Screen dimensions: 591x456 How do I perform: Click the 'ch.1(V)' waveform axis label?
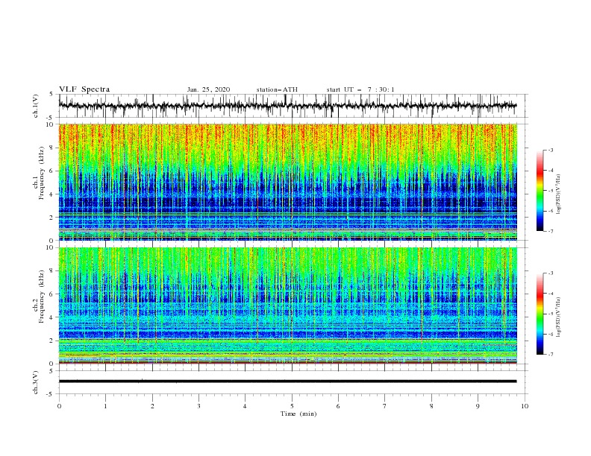pyautogui.click(x=36, y=106)
